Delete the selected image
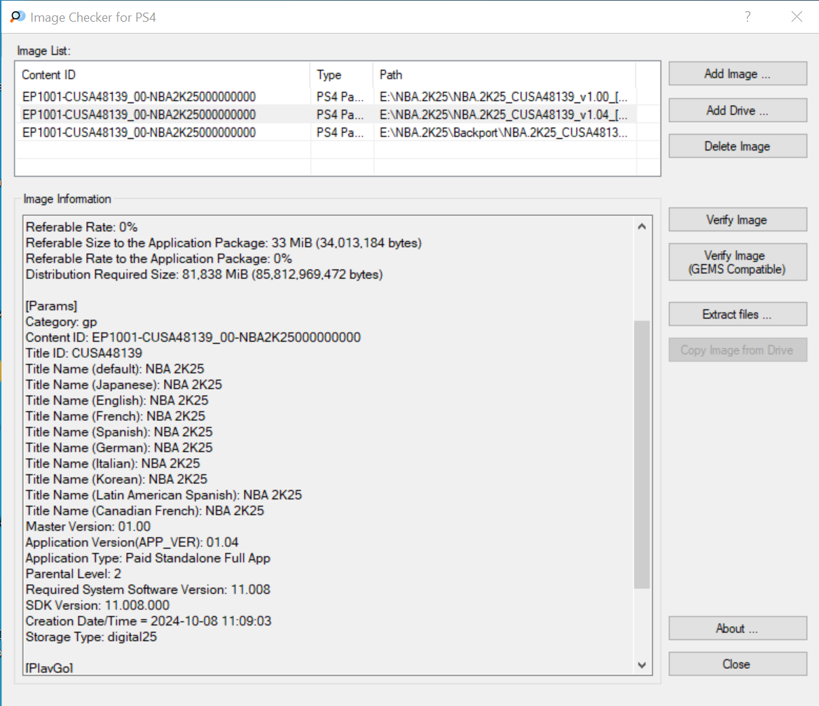Screen dimensions: 819x706 (738, 146)
